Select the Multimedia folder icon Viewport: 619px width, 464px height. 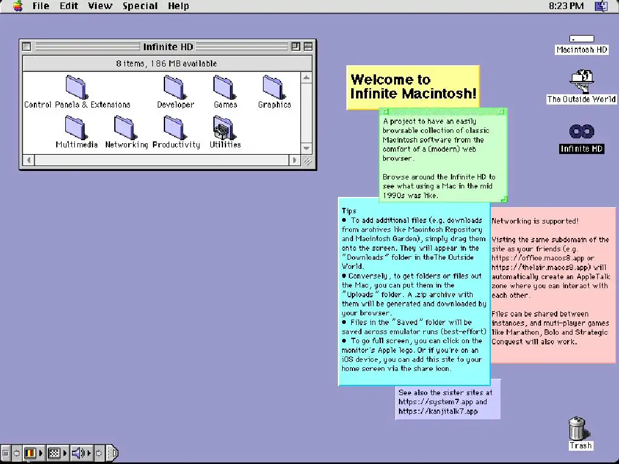pyautogui.click(x=76, y=127)
